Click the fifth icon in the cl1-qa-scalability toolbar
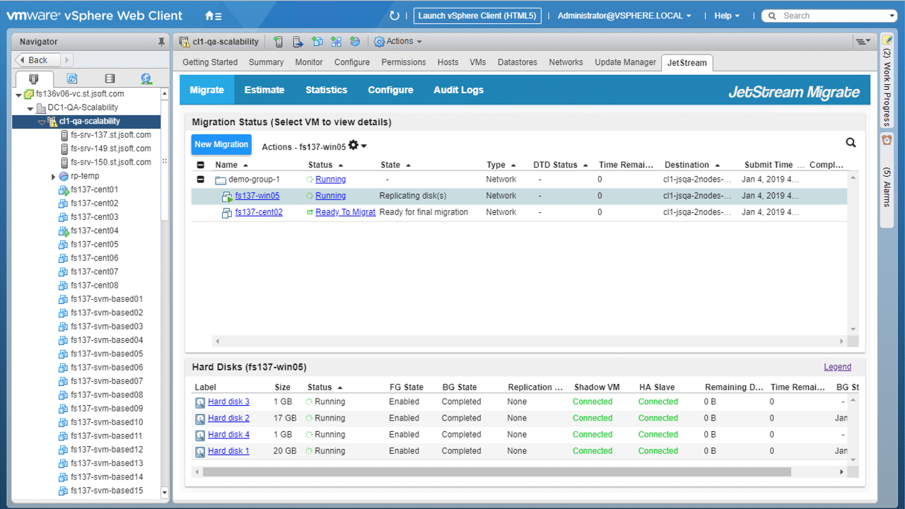905x509 pixels. 355,42
